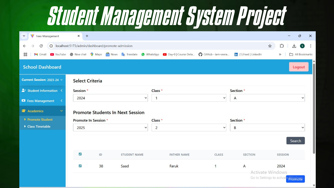Image resolution: width=334 pixels, height=188 pixels.
Task: Open Academics via the graduation cap icon
Action: click(x=23, y=111)
